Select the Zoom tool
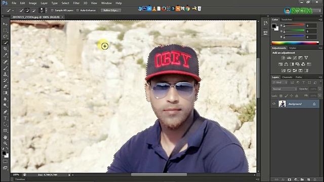 [x=5, y=143]
